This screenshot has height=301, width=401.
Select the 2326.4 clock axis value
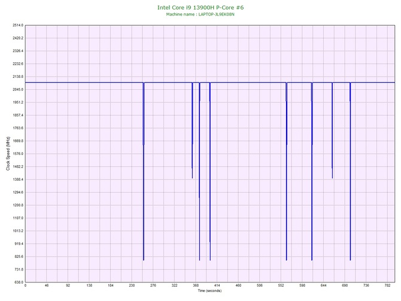[x=18, y=51]
